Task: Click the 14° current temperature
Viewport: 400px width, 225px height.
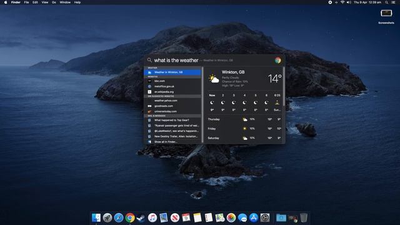Action: [x=274, y=78]
